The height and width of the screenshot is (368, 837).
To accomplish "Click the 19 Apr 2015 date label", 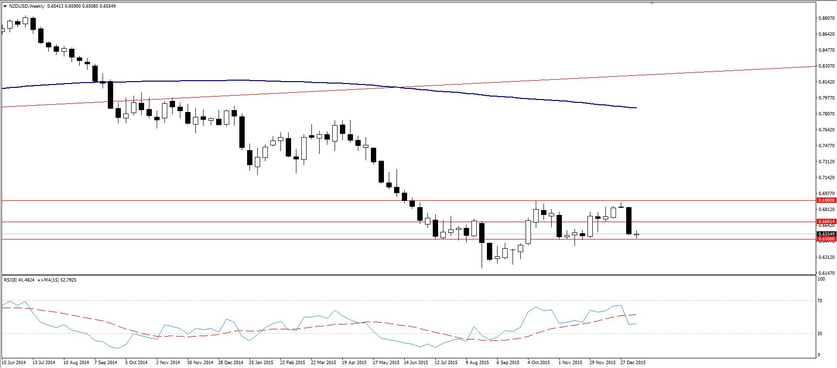I will click(354, 362).
